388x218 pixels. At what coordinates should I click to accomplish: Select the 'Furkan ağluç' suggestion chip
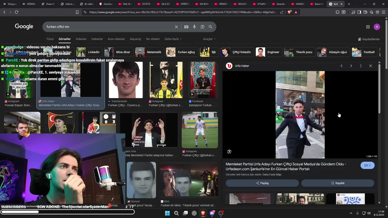click(x=181, y=52)
